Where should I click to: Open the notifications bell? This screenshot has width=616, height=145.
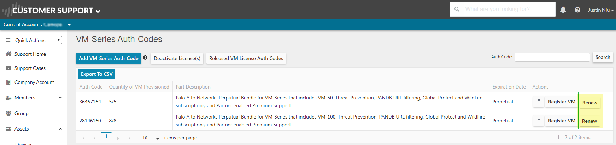click(563, 10)
